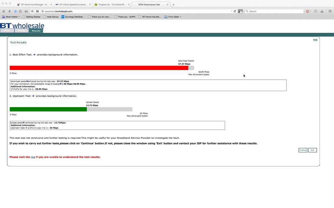
Task: Click the info icon after 'Upload speed'
Action: pyautogui.click(x=24, y=123)
